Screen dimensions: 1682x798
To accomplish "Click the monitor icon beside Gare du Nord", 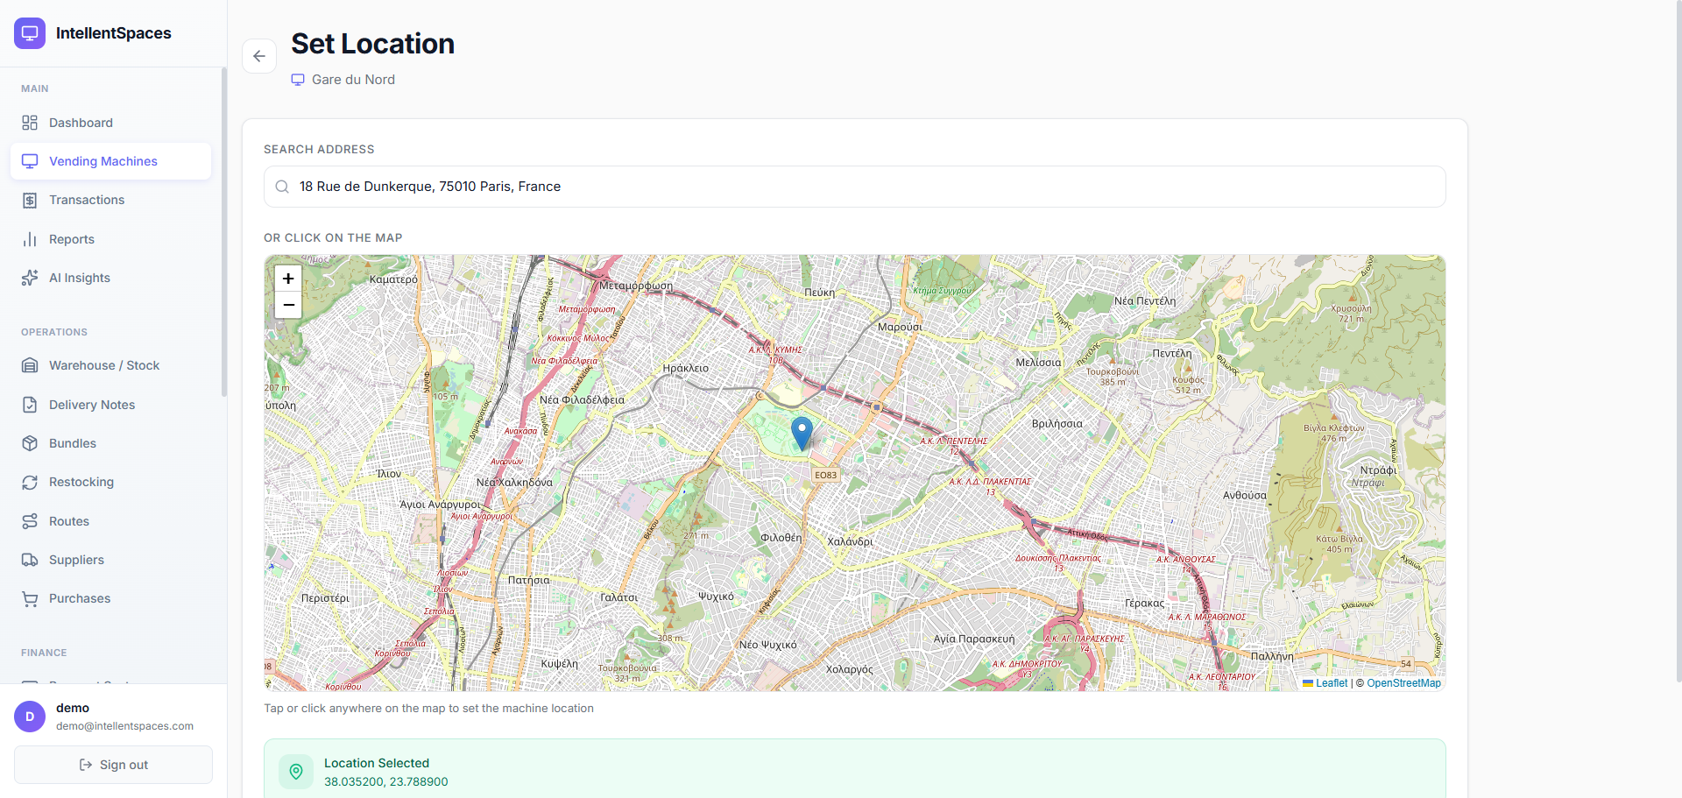I will [x=298, y=80].
